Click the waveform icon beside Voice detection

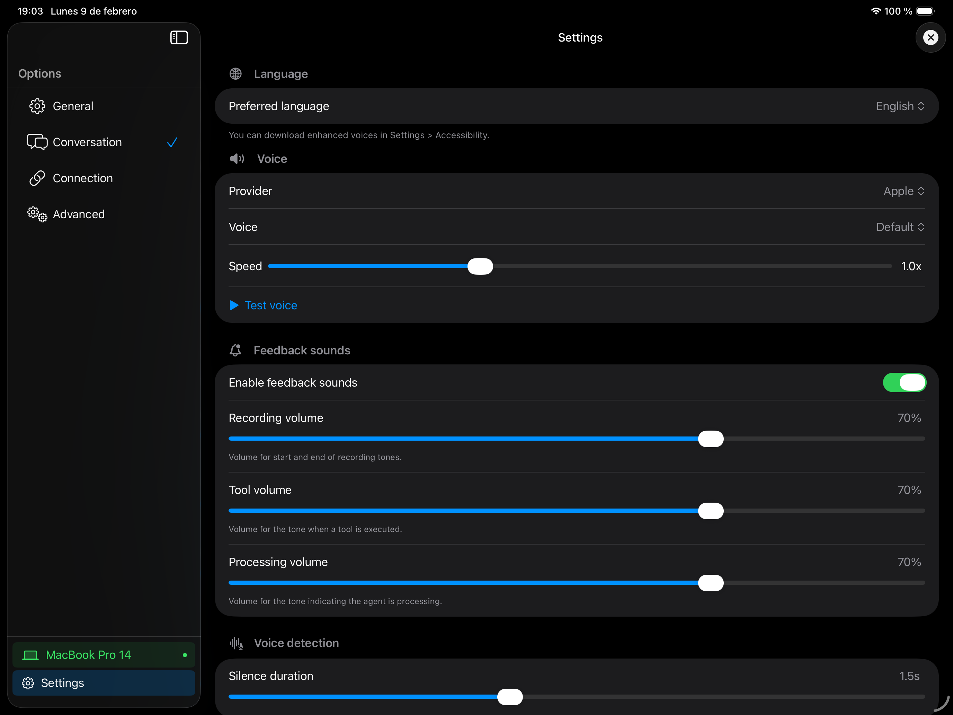[x=236, y=643]
